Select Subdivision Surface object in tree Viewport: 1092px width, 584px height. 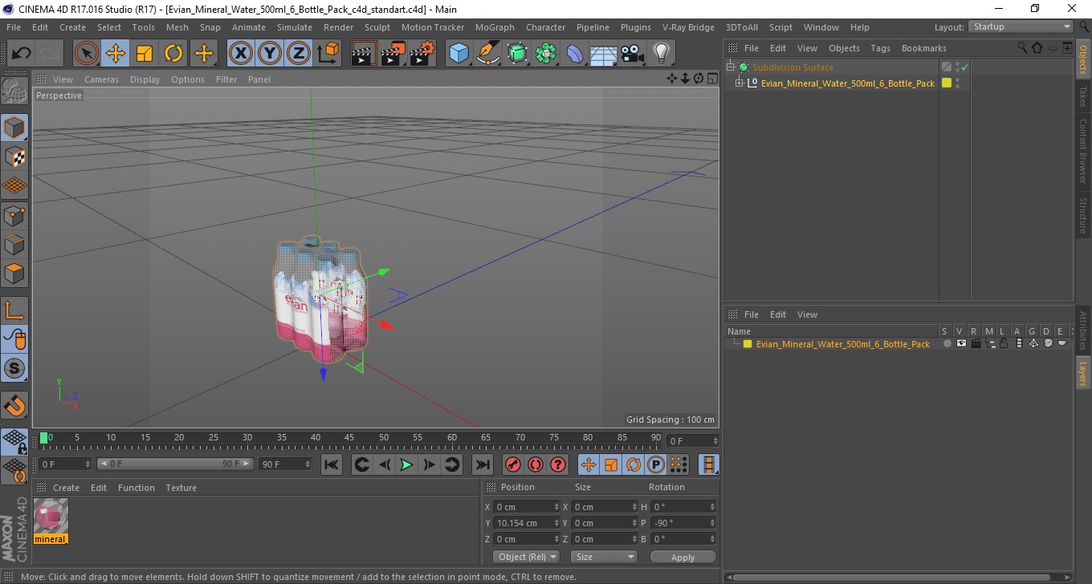click(793, 67)
